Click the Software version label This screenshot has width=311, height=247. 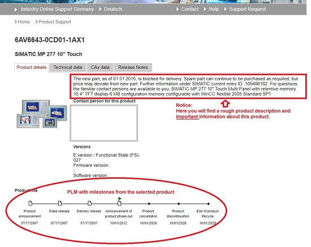(90, 175)
